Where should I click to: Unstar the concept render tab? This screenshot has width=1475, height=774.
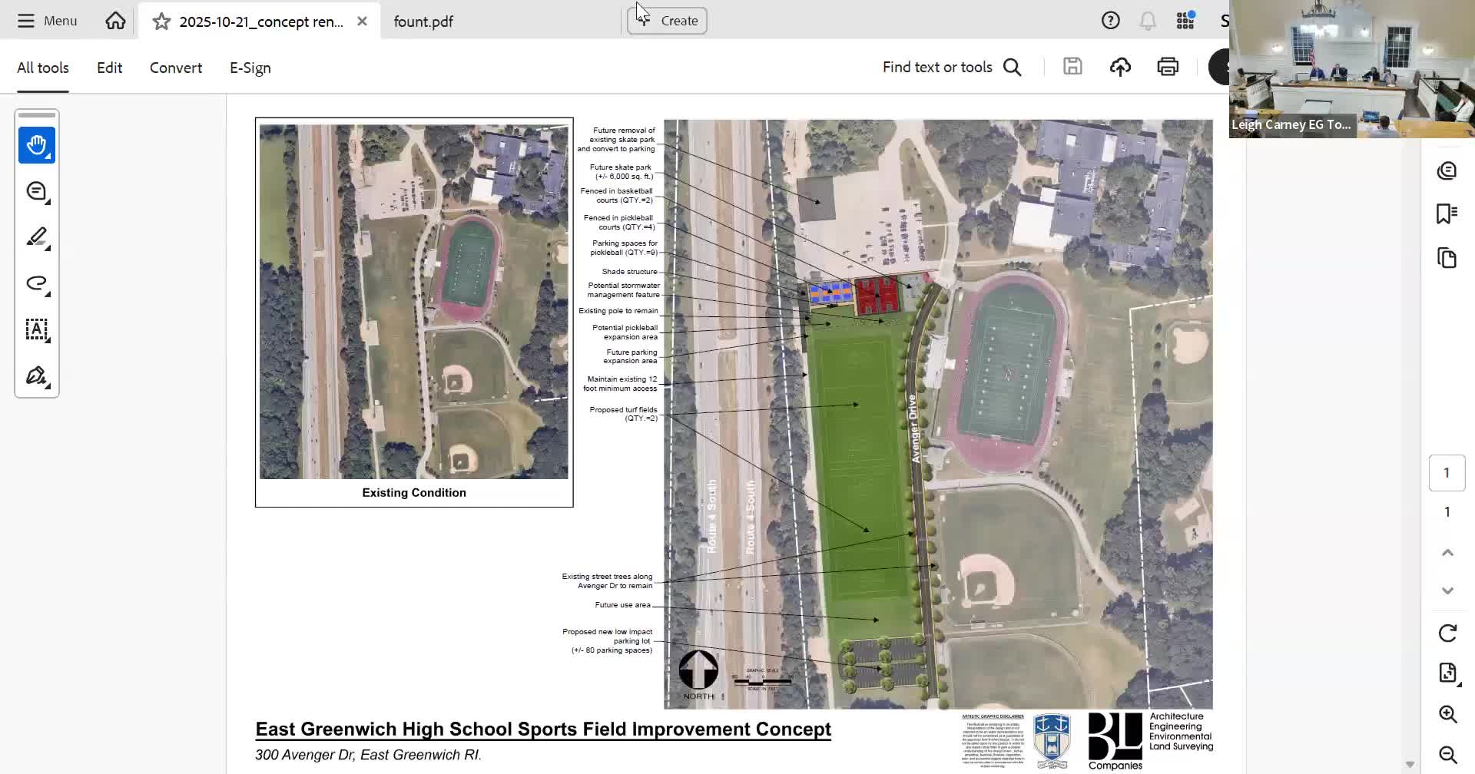[x=161, y=21]
